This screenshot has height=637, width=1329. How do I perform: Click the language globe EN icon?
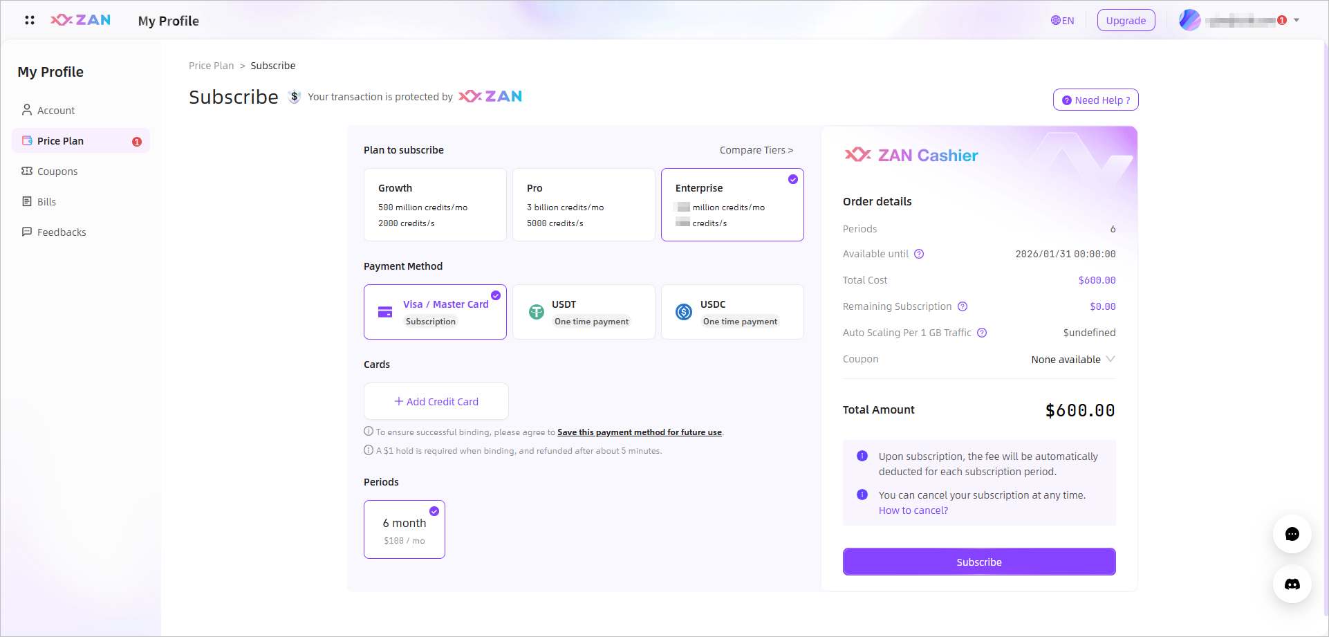[x=1062, y=20]
